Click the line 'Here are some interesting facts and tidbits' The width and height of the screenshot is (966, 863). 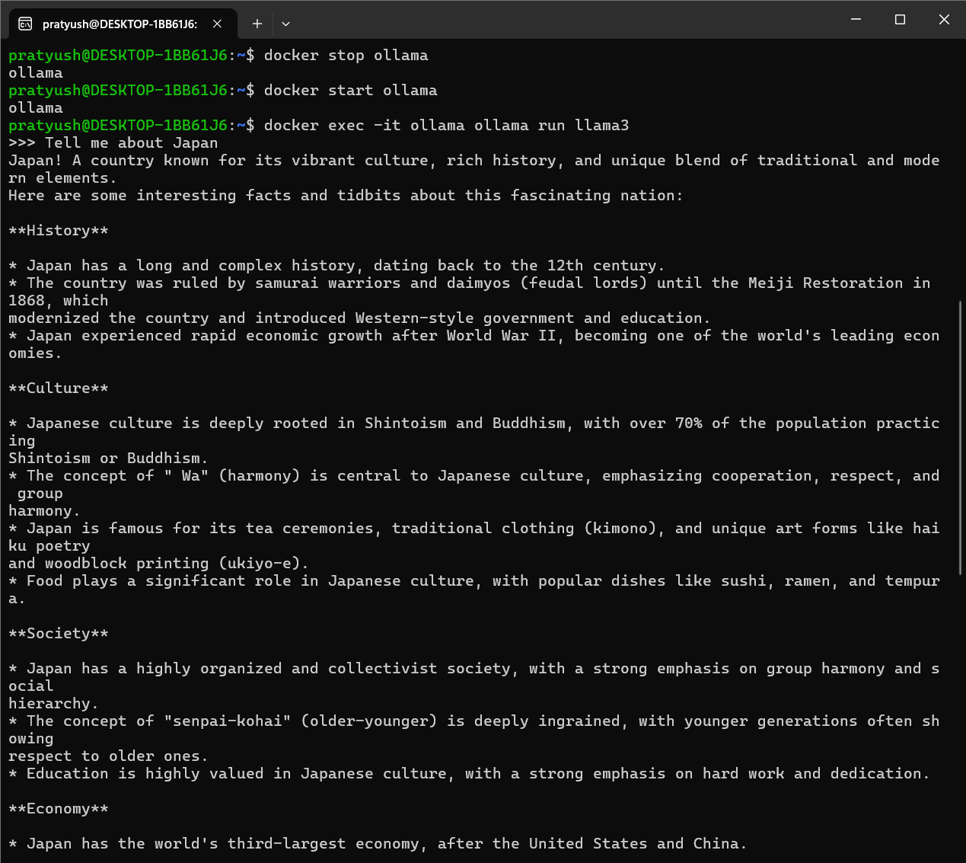tap(346, 195)
